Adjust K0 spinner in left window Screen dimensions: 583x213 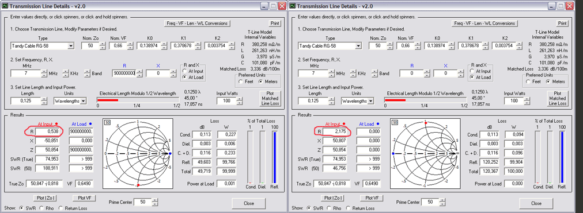[x=164, y=46]
